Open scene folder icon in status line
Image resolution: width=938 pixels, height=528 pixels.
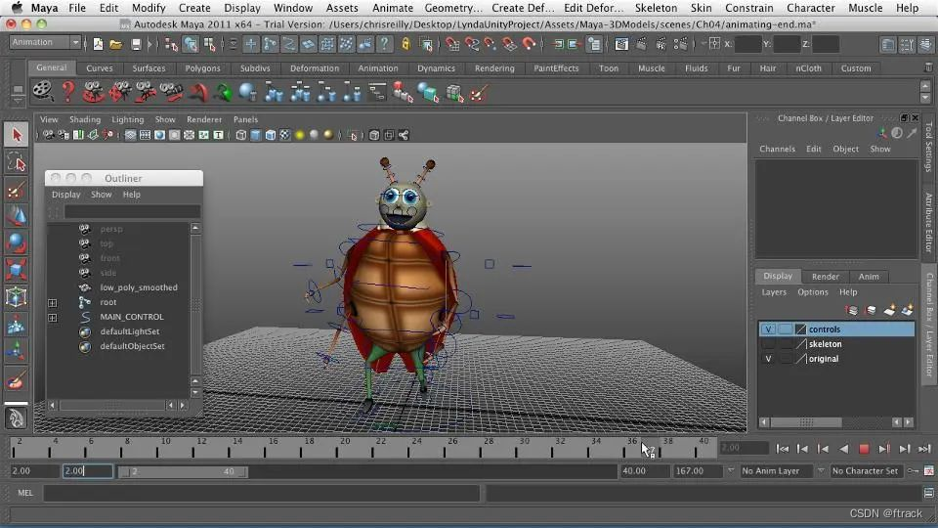(x=116, y=44)
